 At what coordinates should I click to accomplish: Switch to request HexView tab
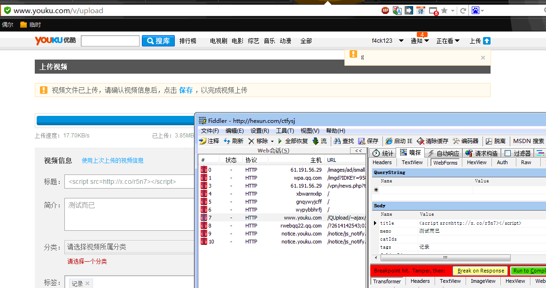point(477,162)
